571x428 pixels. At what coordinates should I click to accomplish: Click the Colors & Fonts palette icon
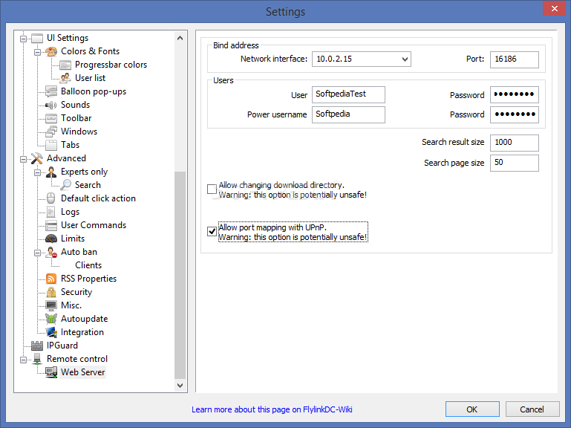point(51,51)
